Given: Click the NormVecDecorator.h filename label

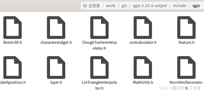Looking at the screenshot, I should pos(186,85).
